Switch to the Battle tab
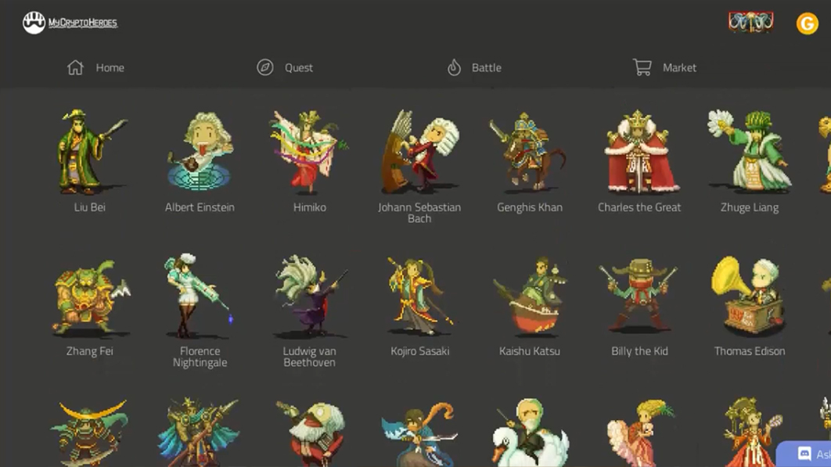The height and width of the screenshot is (467, 831). click(486, 68)
